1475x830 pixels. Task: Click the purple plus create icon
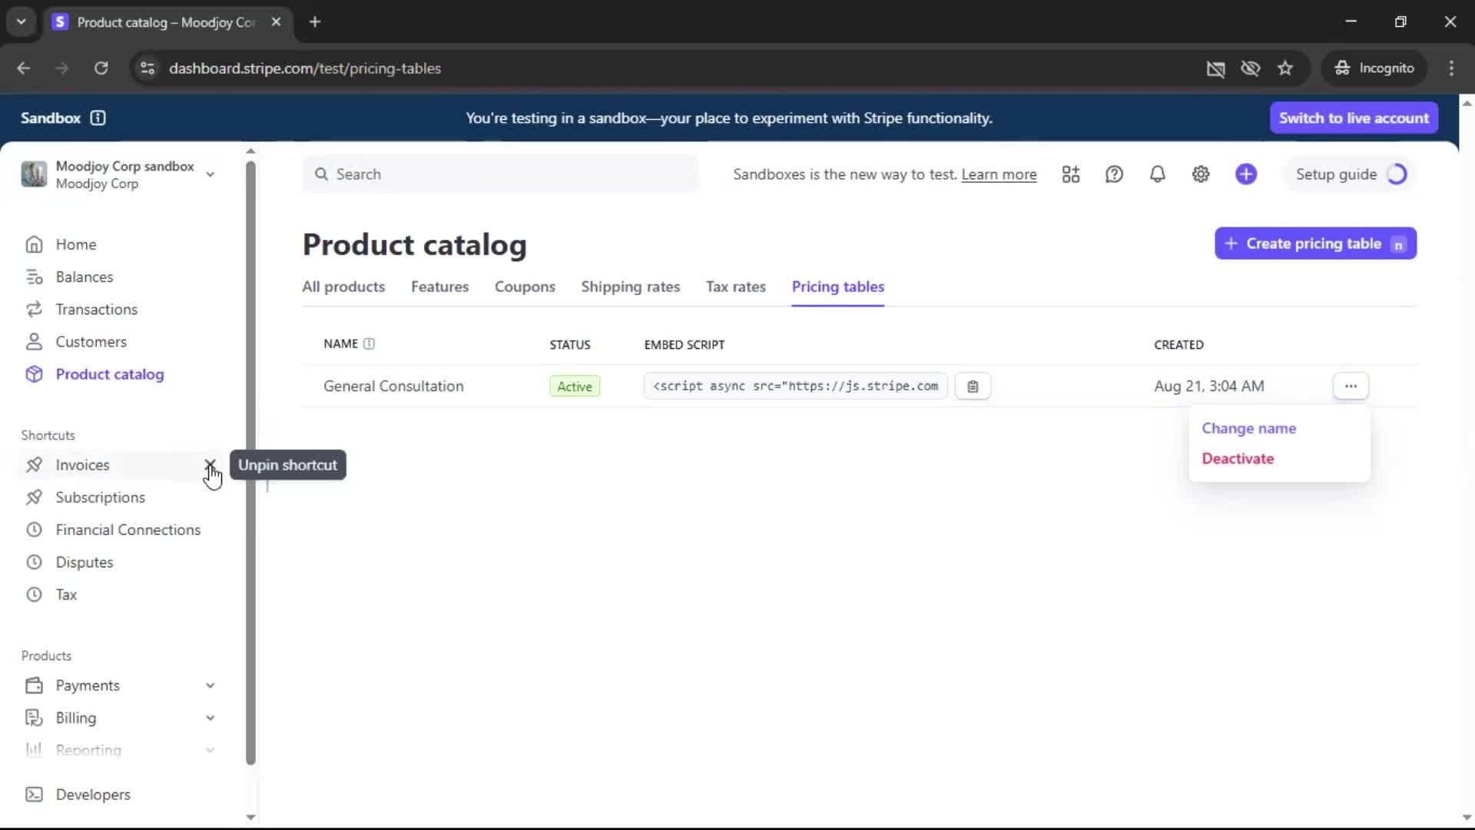(1245, 174)
